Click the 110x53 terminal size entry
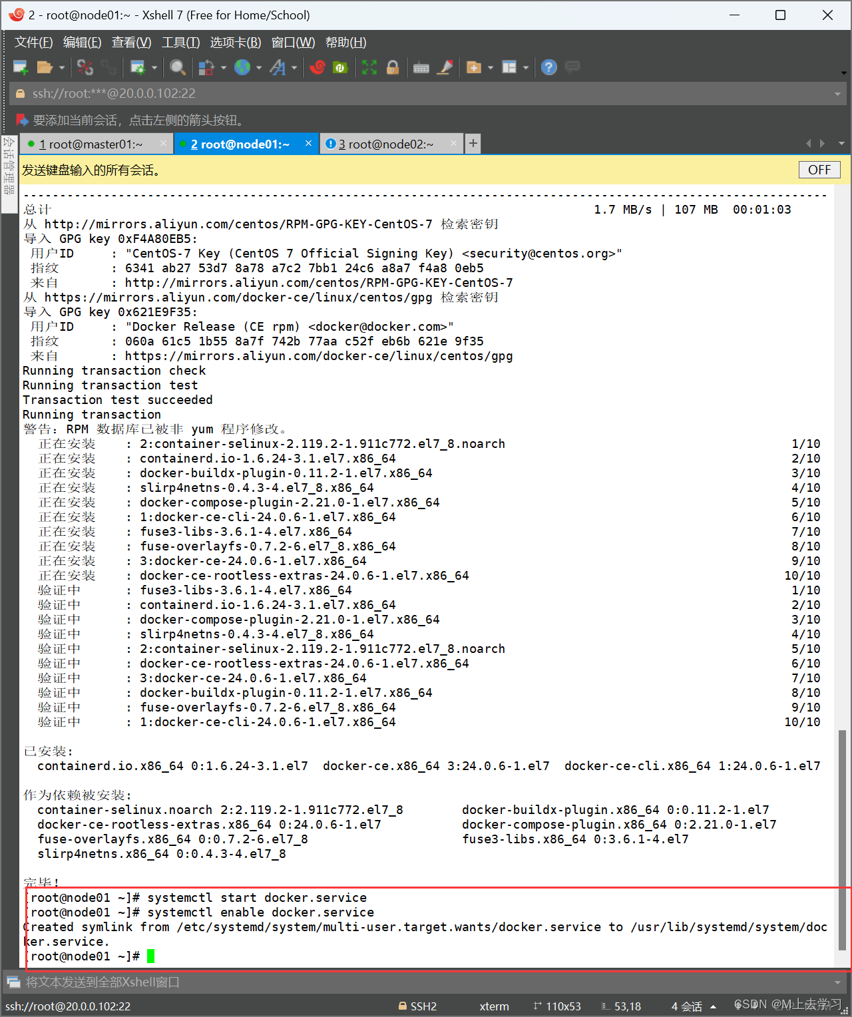This screenshot has height=1017, width=852. coord(557,1006)
